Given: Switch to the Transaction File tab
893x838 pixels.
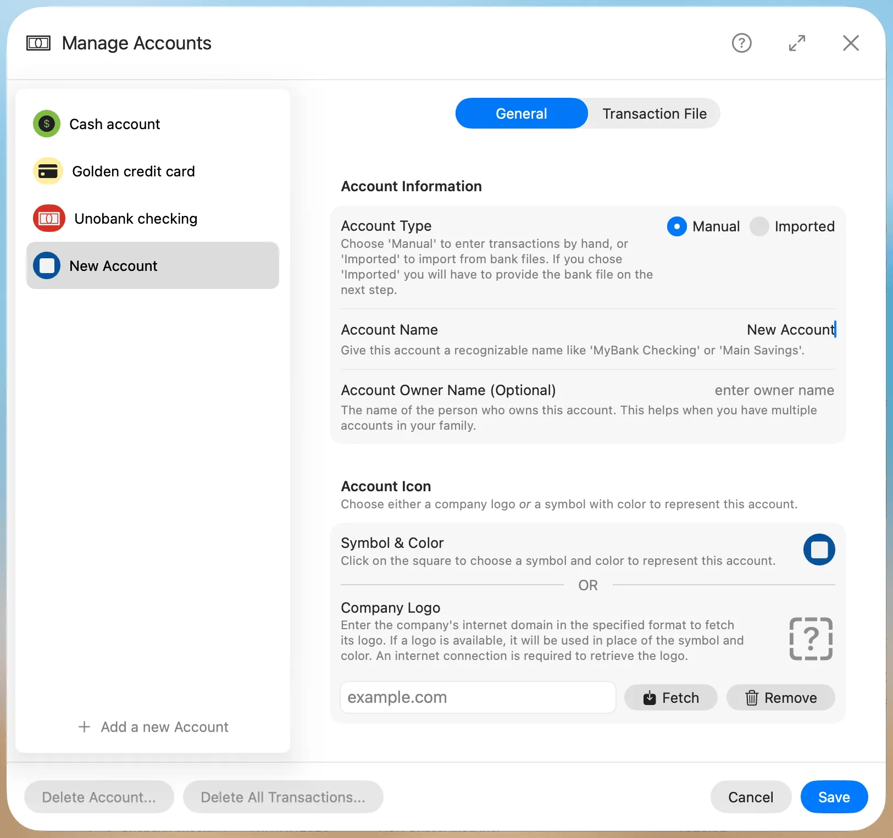Looking at the screenshot, I should (x=655, y=113).
